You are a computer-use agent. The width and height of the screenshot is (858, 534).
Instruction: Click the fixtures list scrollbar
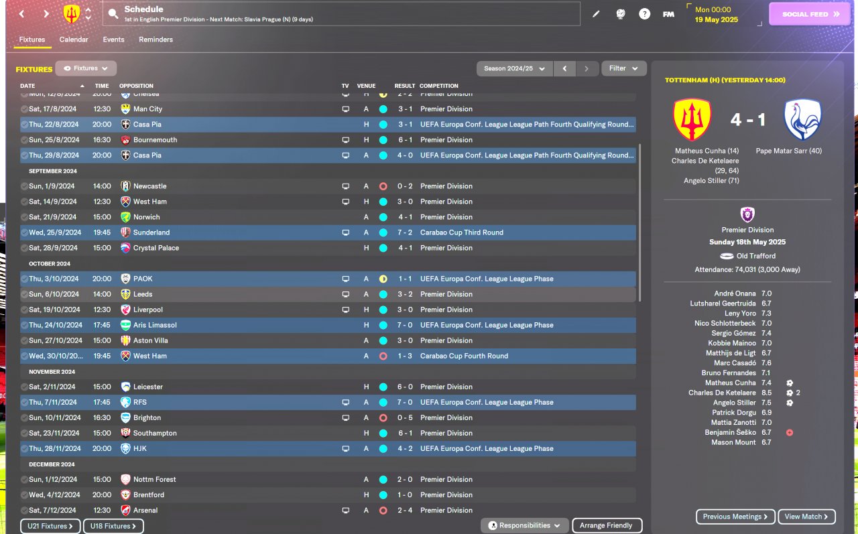coord(640,221)
